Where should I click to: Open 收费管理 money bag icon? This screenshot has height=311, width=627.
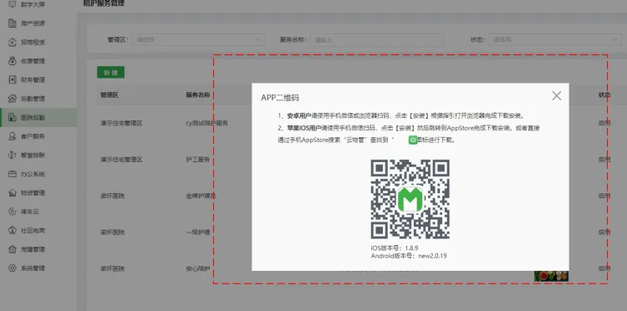point(13,61)
